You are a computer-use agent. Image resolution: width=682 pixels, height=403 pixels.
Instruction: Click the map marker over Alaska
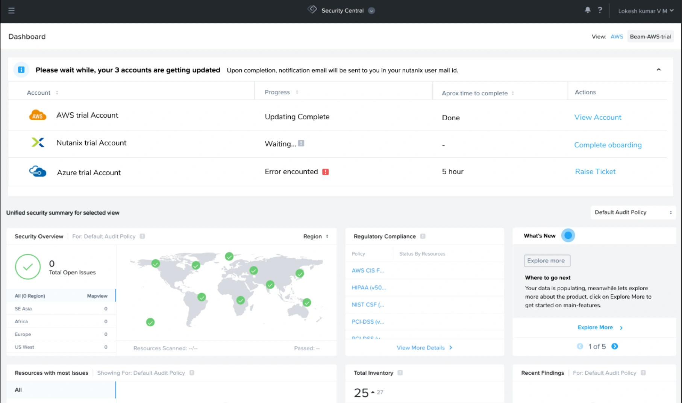pyautogui.click(x=156, y=264)
